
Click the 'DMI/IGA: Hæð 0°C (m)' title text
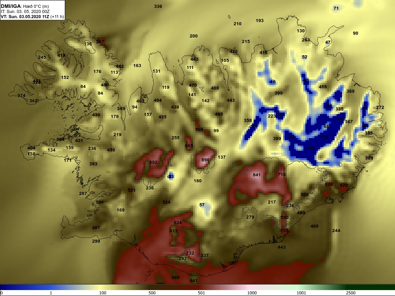click(x=24, y=6)
